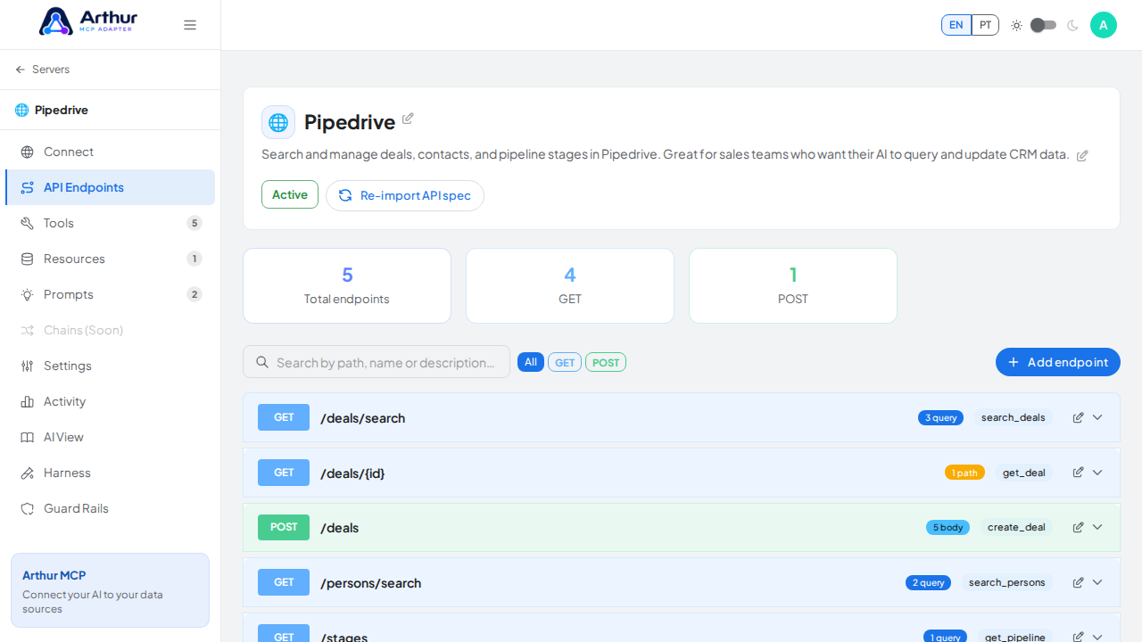This screenshot has height=642, width=1142.
Task: Go back to Servers
Action: pyautogui.click(x=42, y=70)
